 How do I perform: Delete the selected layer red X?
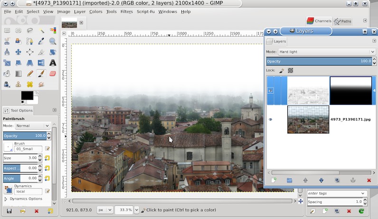click(x=369, y=180)
